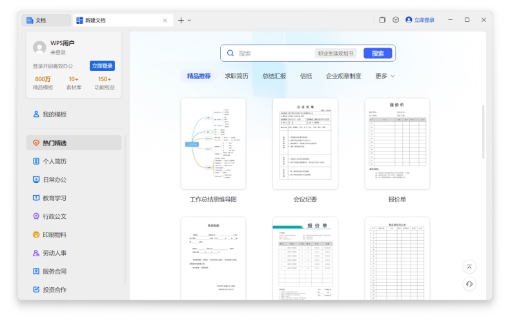510x320 pixels.
Task: Click the back-to-top arrow button
Action: coord(469,267)
